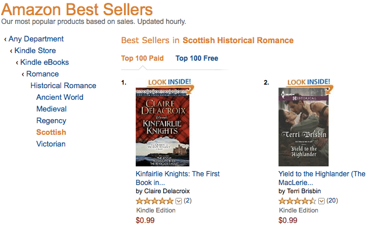
Task: Open Victorian subcategory
Action: coord(51,144)
